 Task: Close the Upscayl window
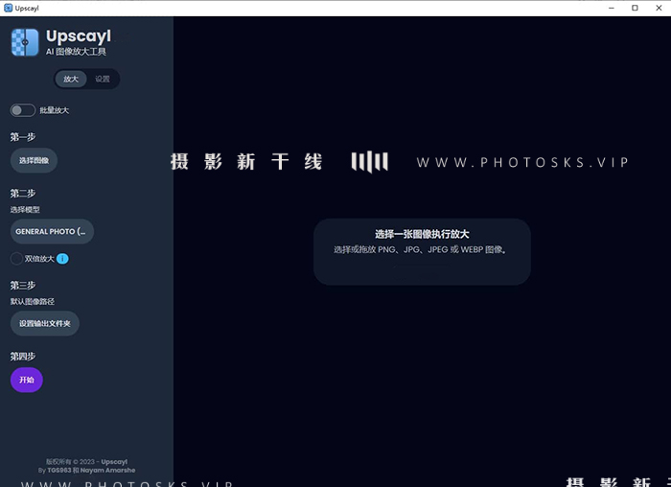(659, 8)
